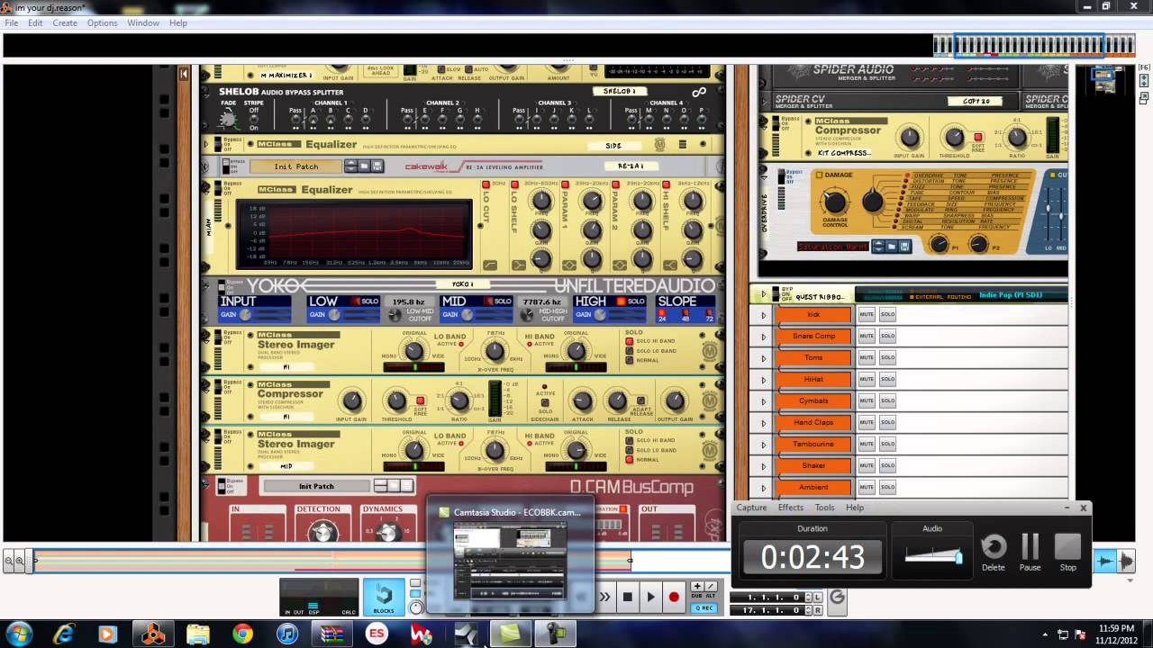Click the Init Patch display on D.CAM BusComp
Image resolution: width=1153 pixels, height=648 pixels.
click(x=316, y=486)
